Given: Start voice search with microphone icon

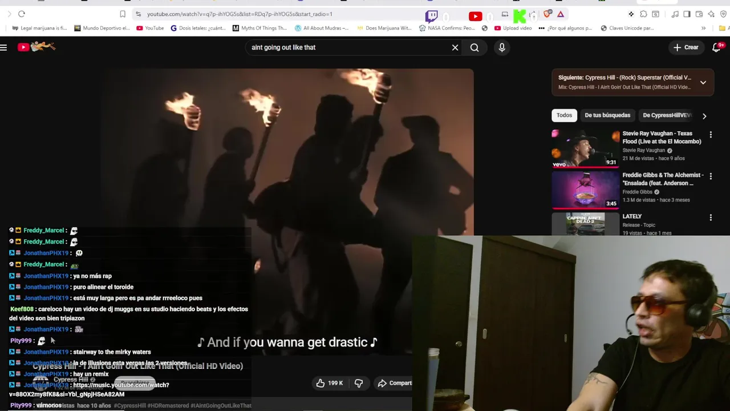Looking at the screenshot, I should click(x=502, y=47).
